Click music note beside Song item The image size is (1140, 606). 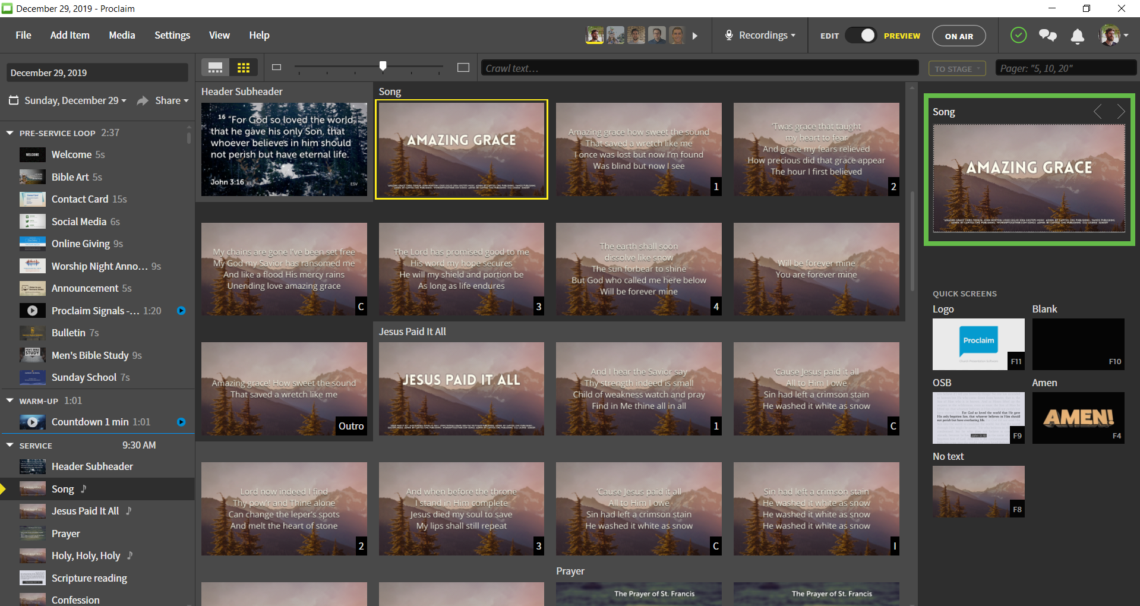click(84, 488)
